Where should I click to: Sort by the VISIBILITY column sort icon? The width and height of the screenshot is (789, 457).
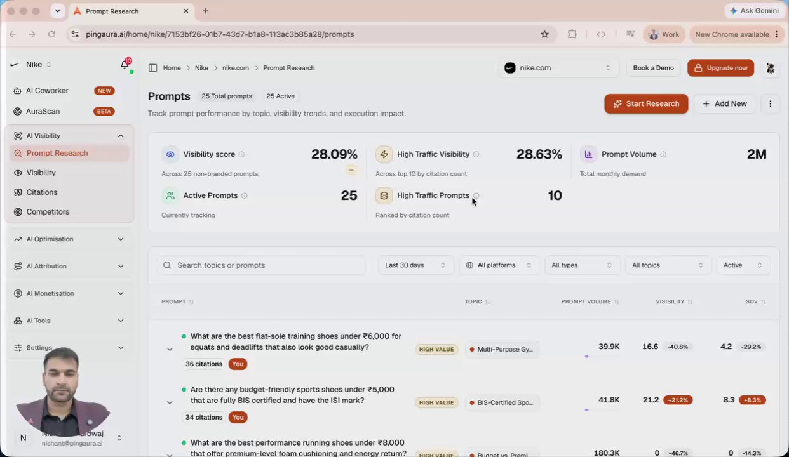click(x=690, y=302)
